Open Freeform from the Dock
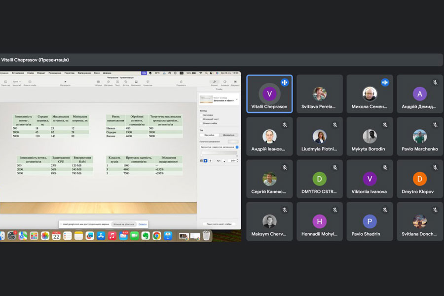 click(90, 236)
